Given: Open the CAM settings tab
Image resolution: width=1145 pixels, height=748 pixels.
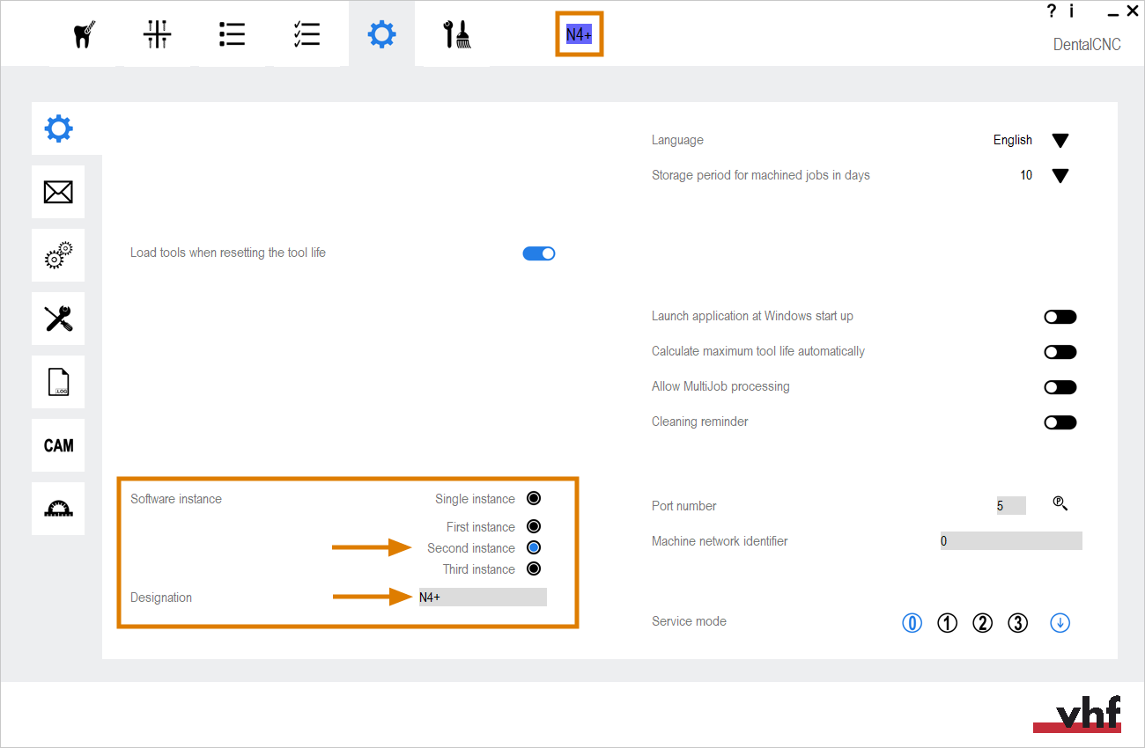Looking at the screenshot, I should (x=58, y=445).
